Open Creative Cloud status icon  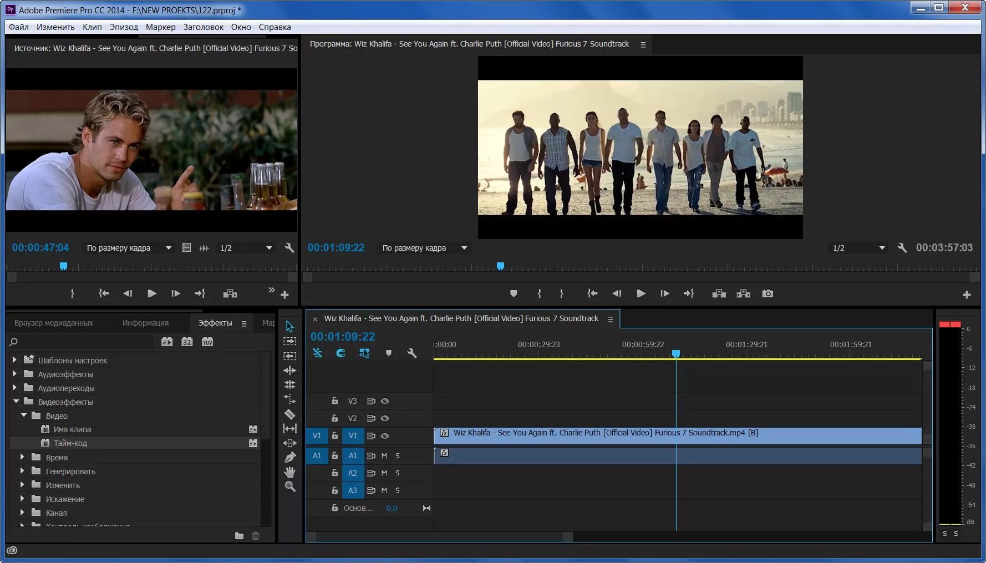[x=12, y=550]
